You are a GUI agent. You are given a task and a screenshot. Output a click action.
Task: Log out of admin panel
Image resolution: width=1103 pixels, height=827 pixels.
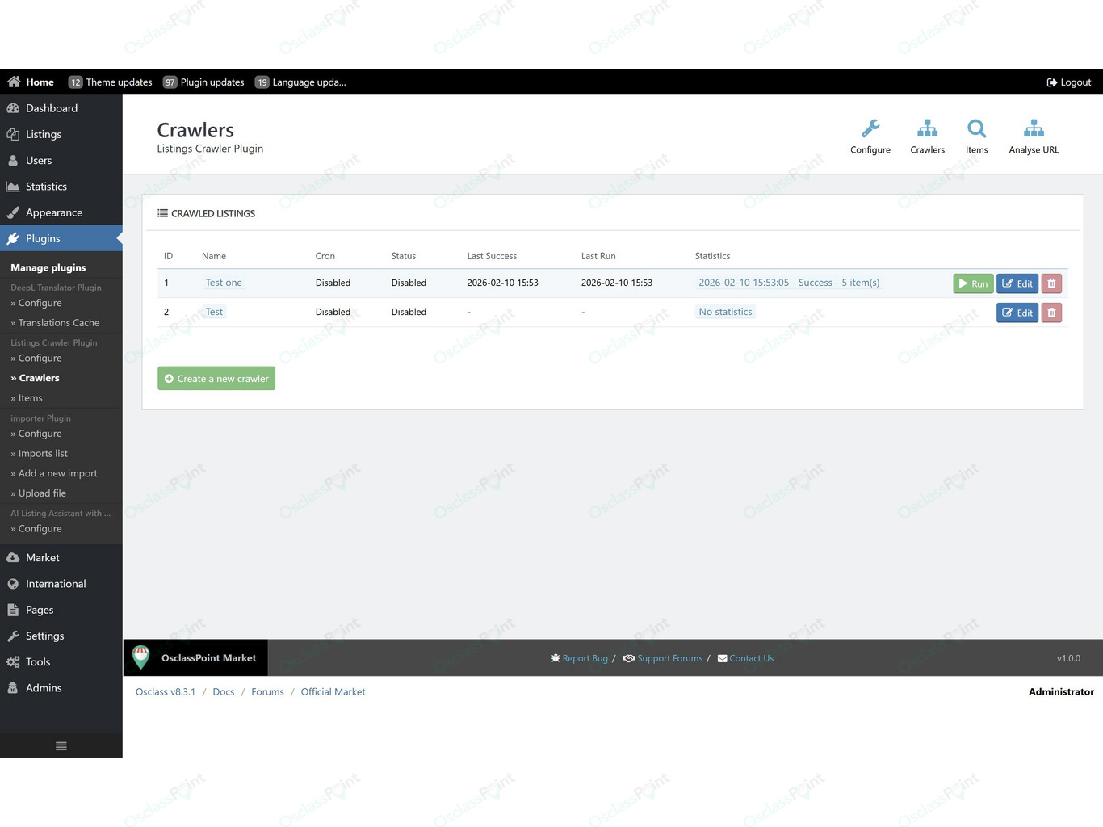(1068, 82)
